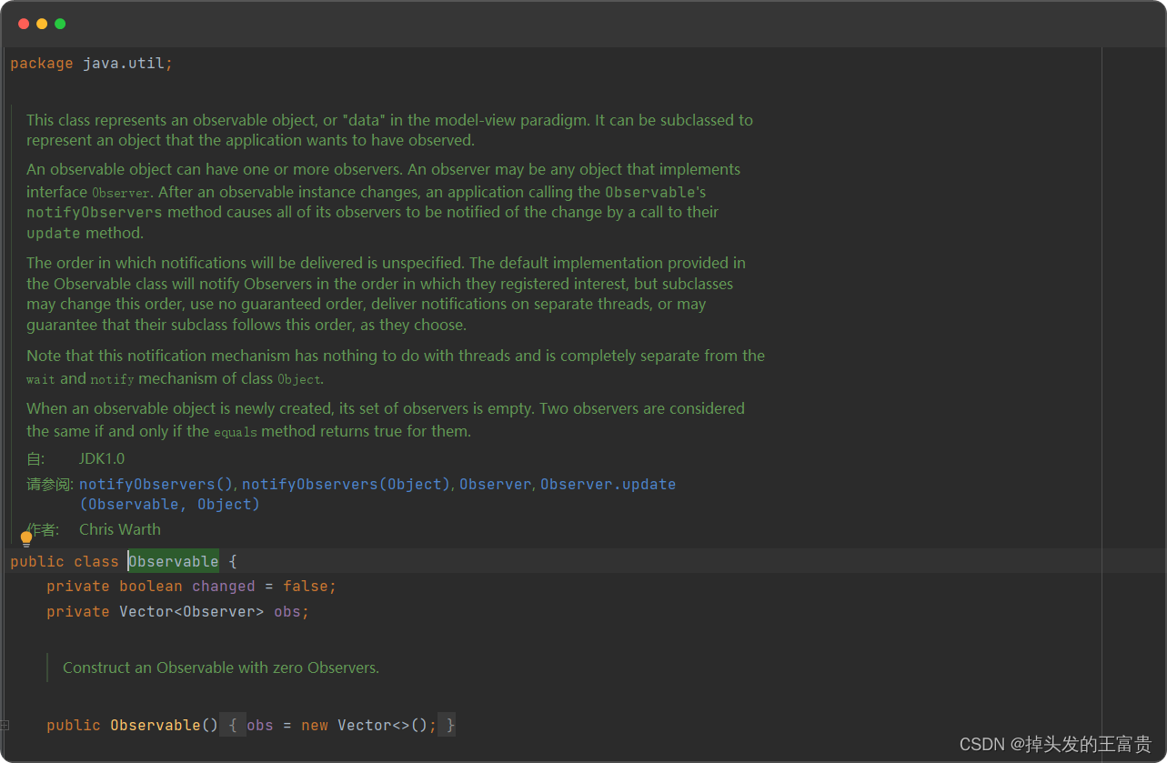The width and height of the screenshot is (1167, 763).
Task: Click the 'false' literal value
Action: [x=306, y=587]
